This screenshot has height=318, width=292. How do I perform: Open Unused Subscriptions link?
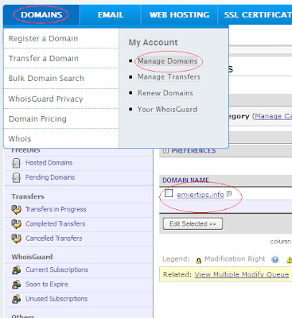click(x=56, y=299)
